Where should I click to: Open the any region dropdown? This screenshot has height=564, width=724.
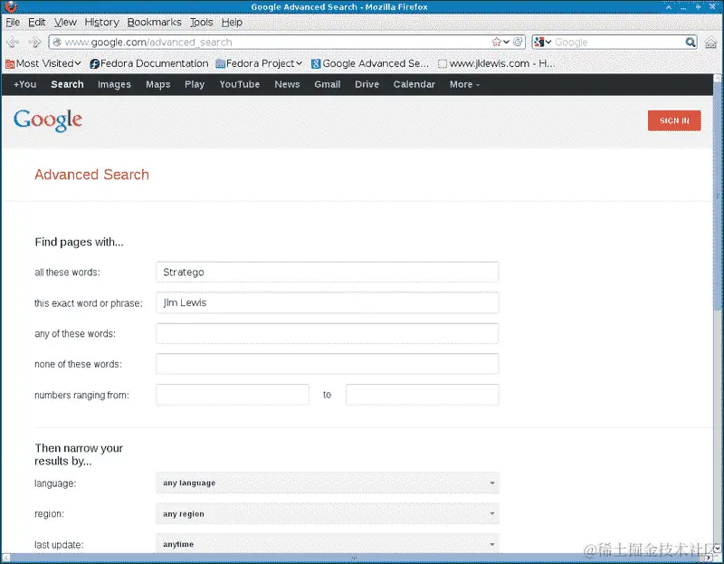coord(328,513)
